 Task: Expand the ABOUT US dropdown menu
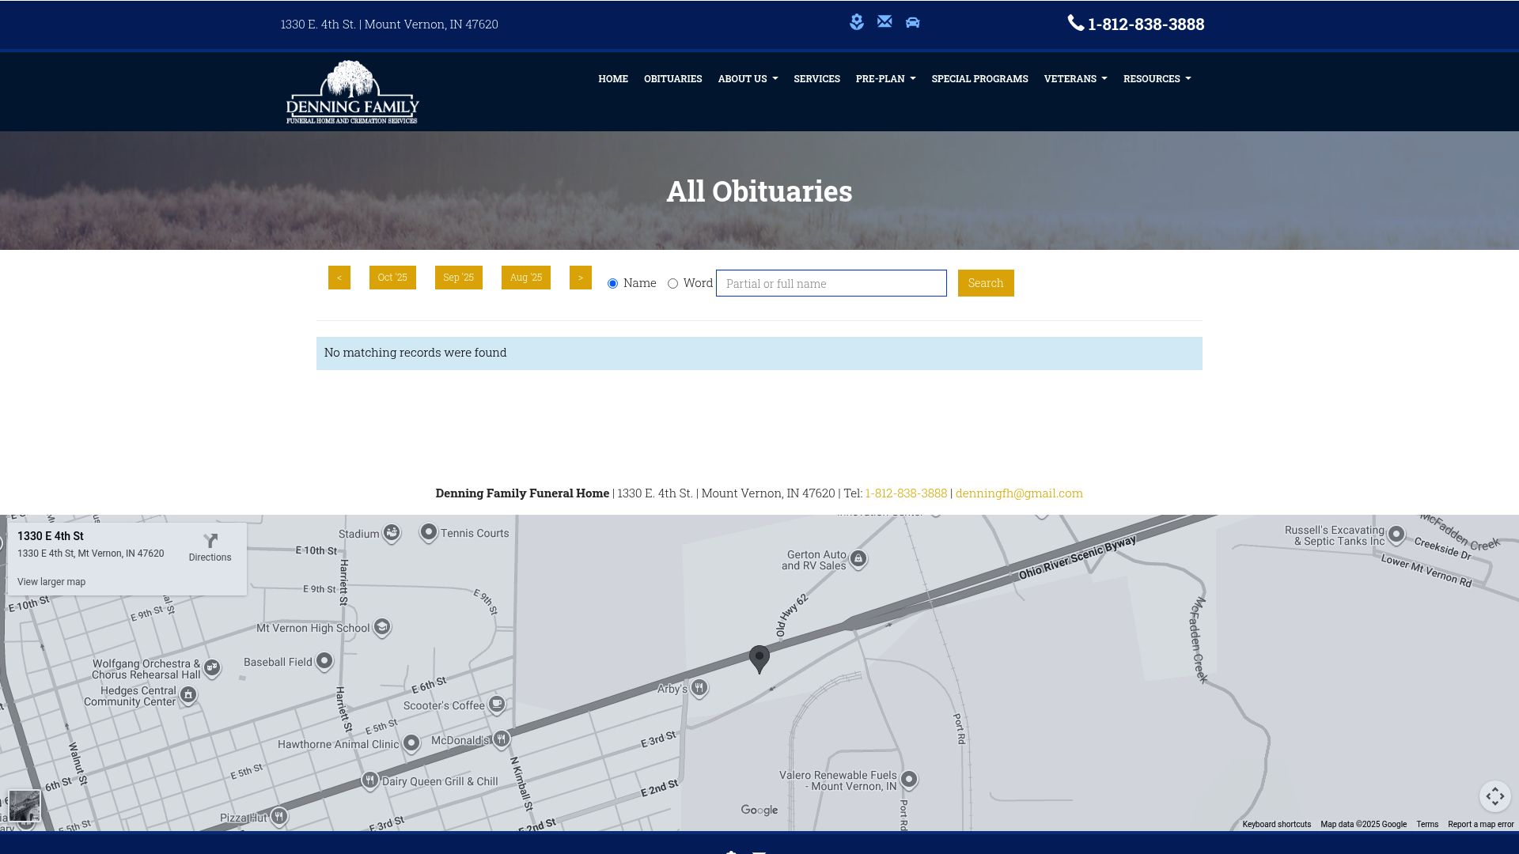[x=747, y=78]
